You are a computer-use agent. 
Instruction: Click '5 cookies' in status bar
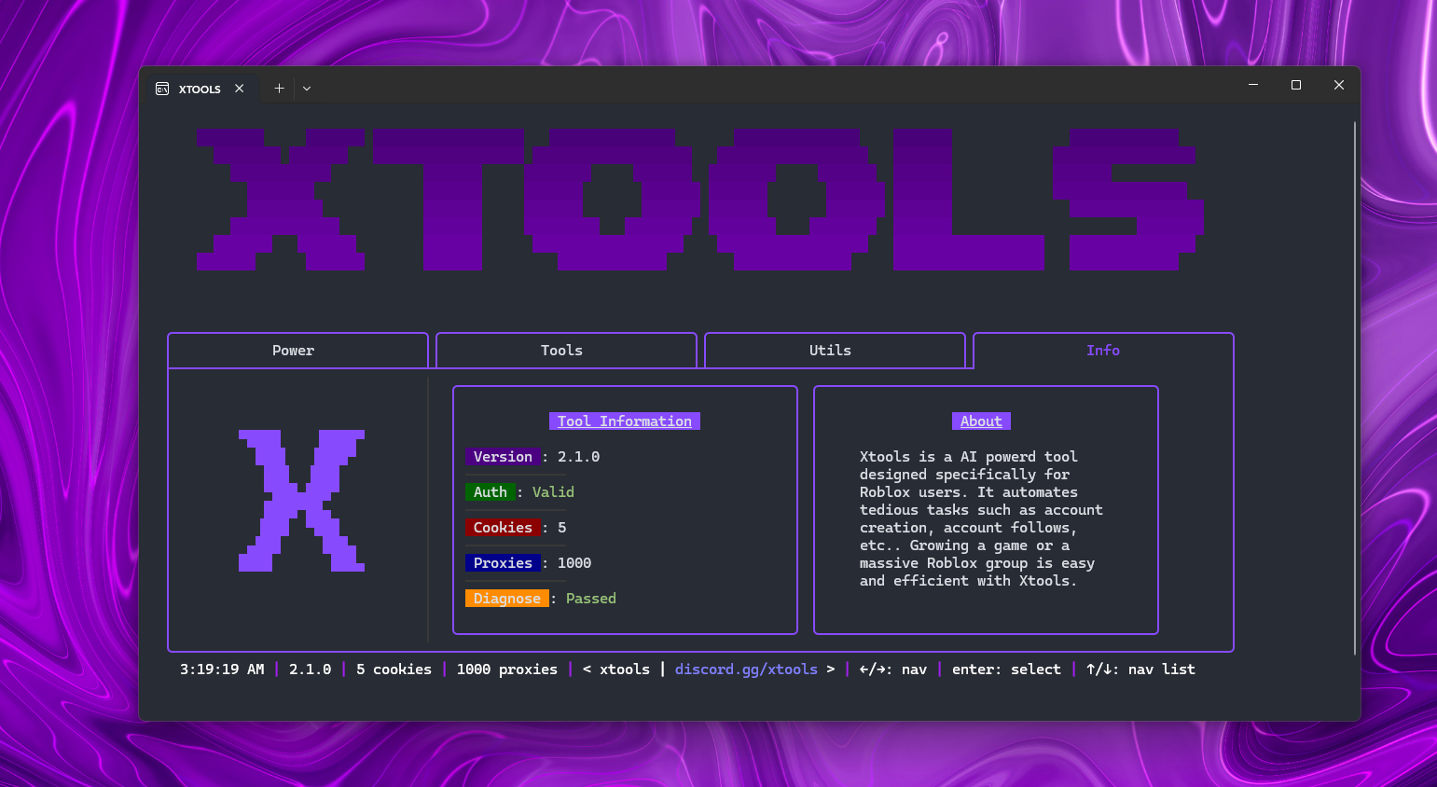click(x=394, y=670)
